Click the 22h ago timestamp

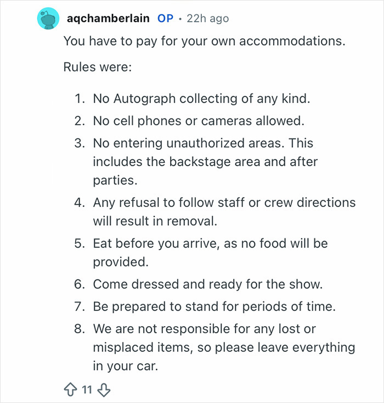207,18
